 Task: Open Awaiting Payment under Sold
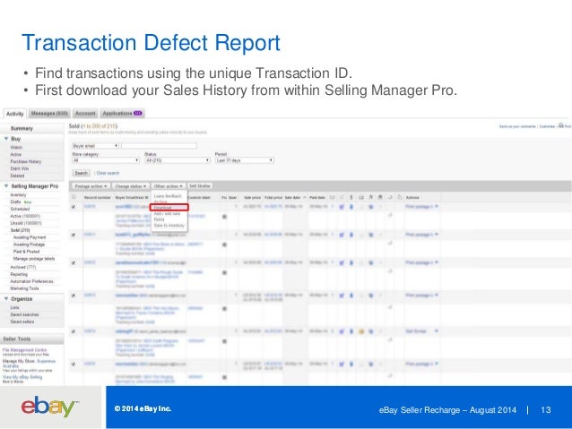30,237
